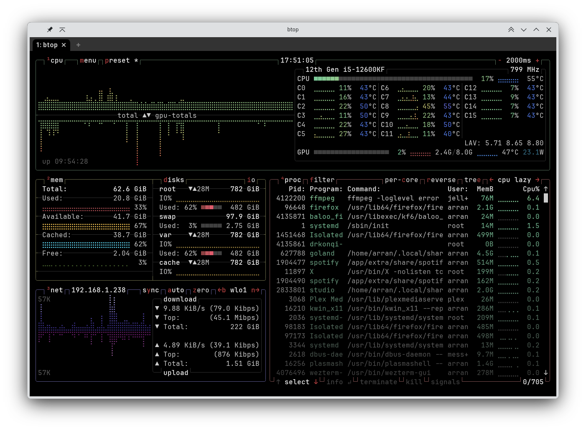Click the signals button in footer
This screenshot has height=431, width=586.
pos(446,382)
